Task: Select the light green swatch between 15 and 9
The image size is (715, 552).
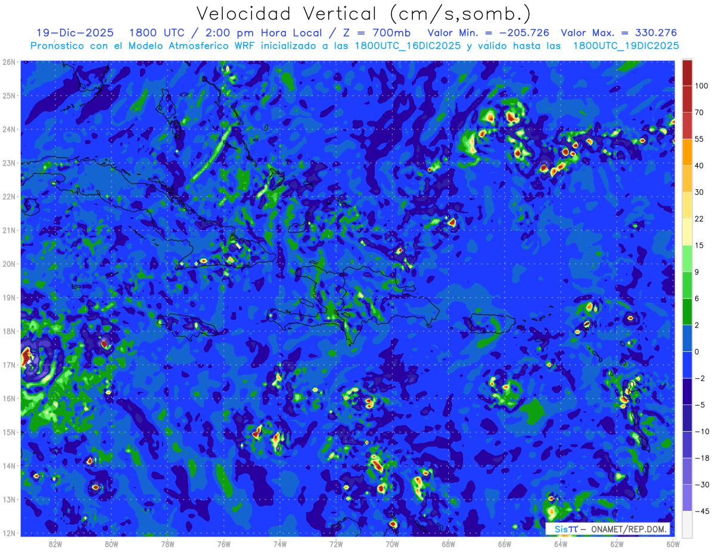Action: point(687,258)
